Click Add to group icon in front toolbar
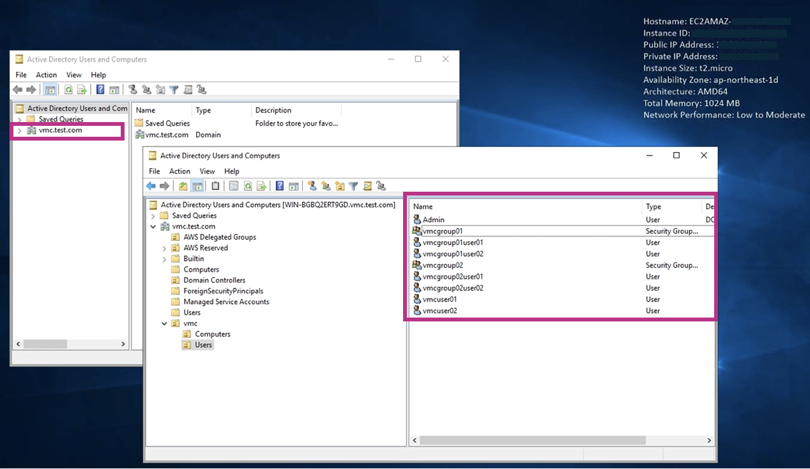The width and height of the screenshot is (810, 469). tap(381, 186)
